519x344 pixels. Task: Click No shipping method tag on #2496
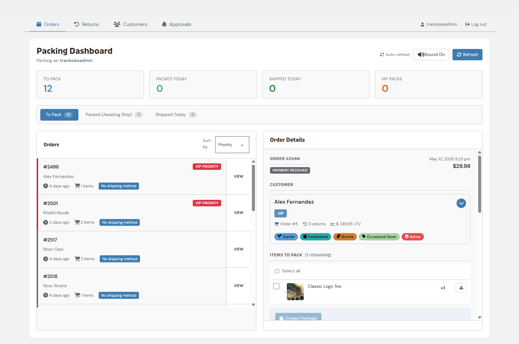tap(119, 186)
